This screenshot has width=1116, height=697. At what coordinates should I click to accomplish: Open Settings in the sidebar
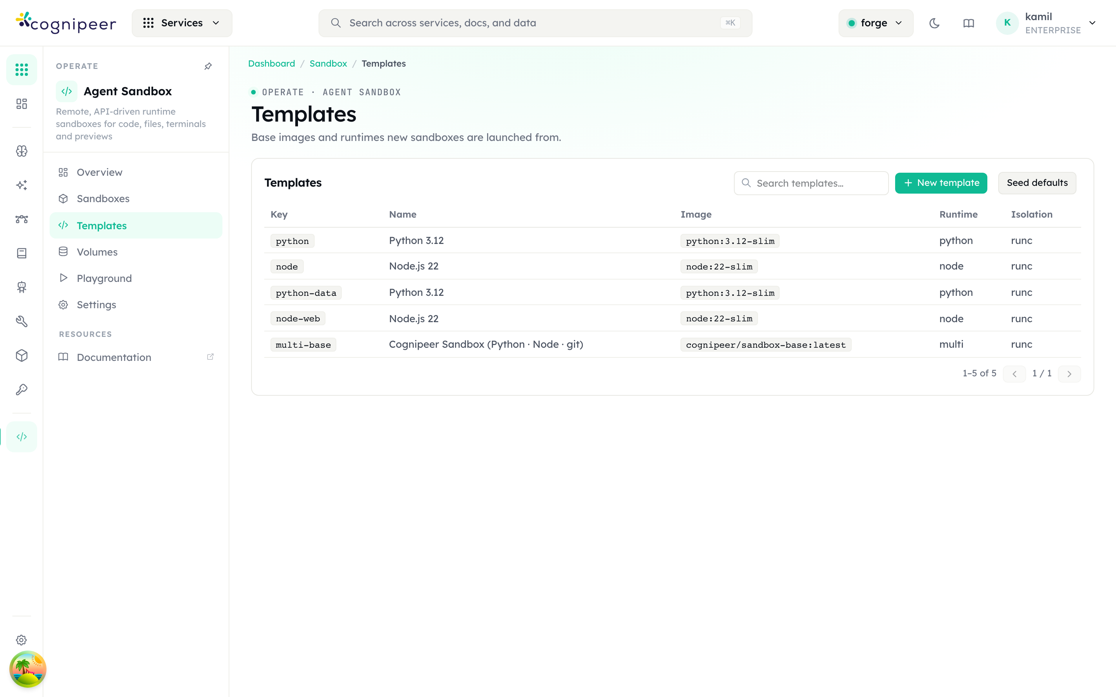[136, 305]
